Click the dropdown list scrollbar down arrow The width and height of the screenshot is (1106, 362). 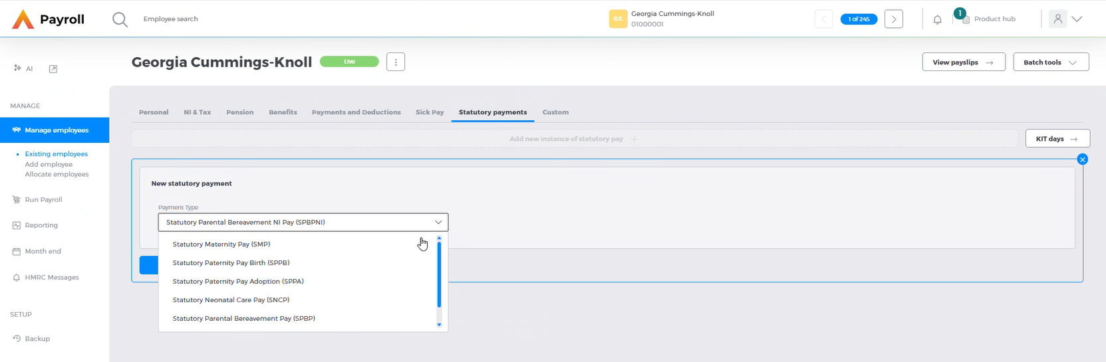coord(439,325)
